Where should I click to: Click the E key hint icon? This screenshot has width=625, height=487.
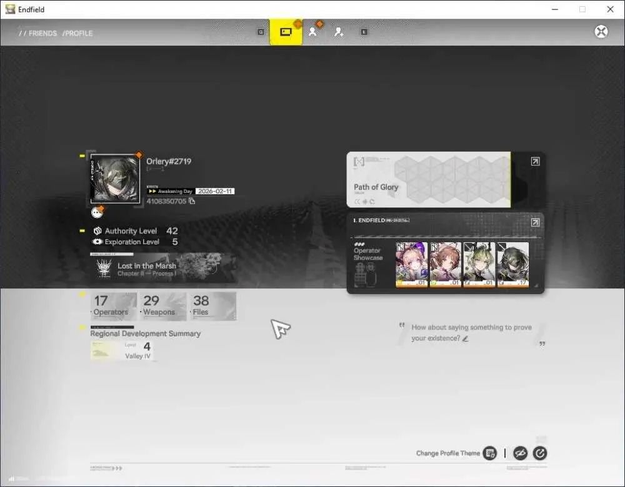click(364, 32)
